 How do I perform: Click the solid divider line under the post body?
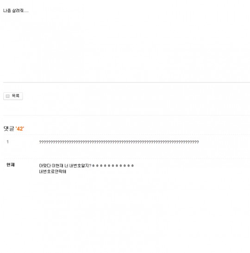126,82
